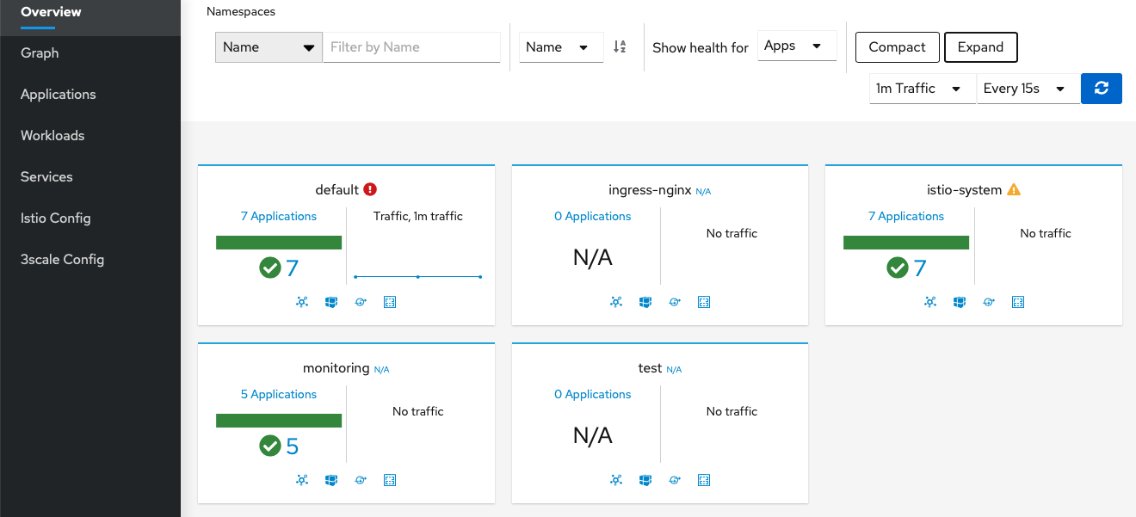Switch to Compact view

point(897,47)
